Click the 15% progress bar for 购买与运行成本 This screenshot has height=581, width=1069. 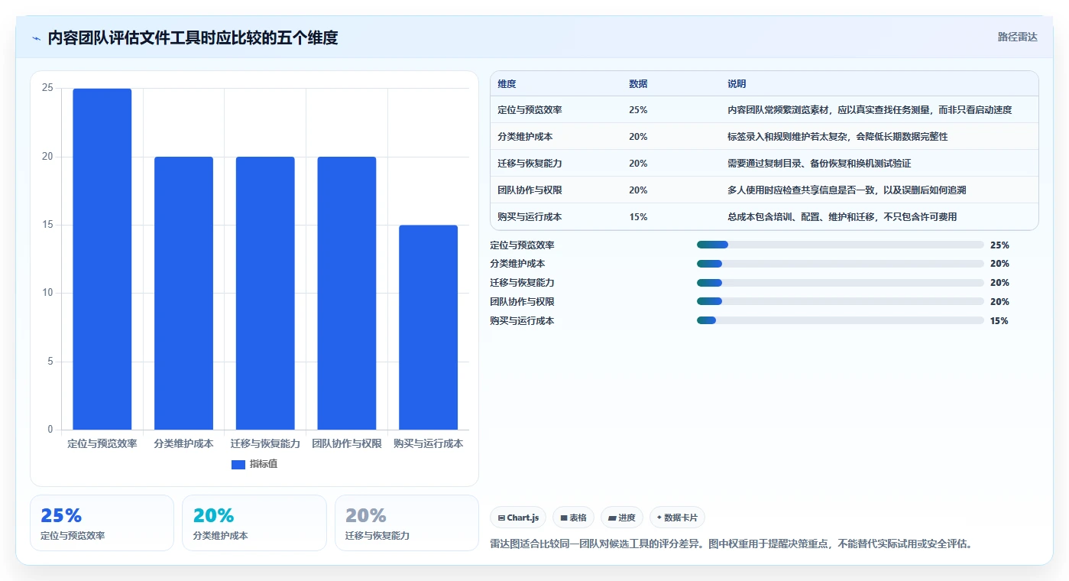coord(840,320)
